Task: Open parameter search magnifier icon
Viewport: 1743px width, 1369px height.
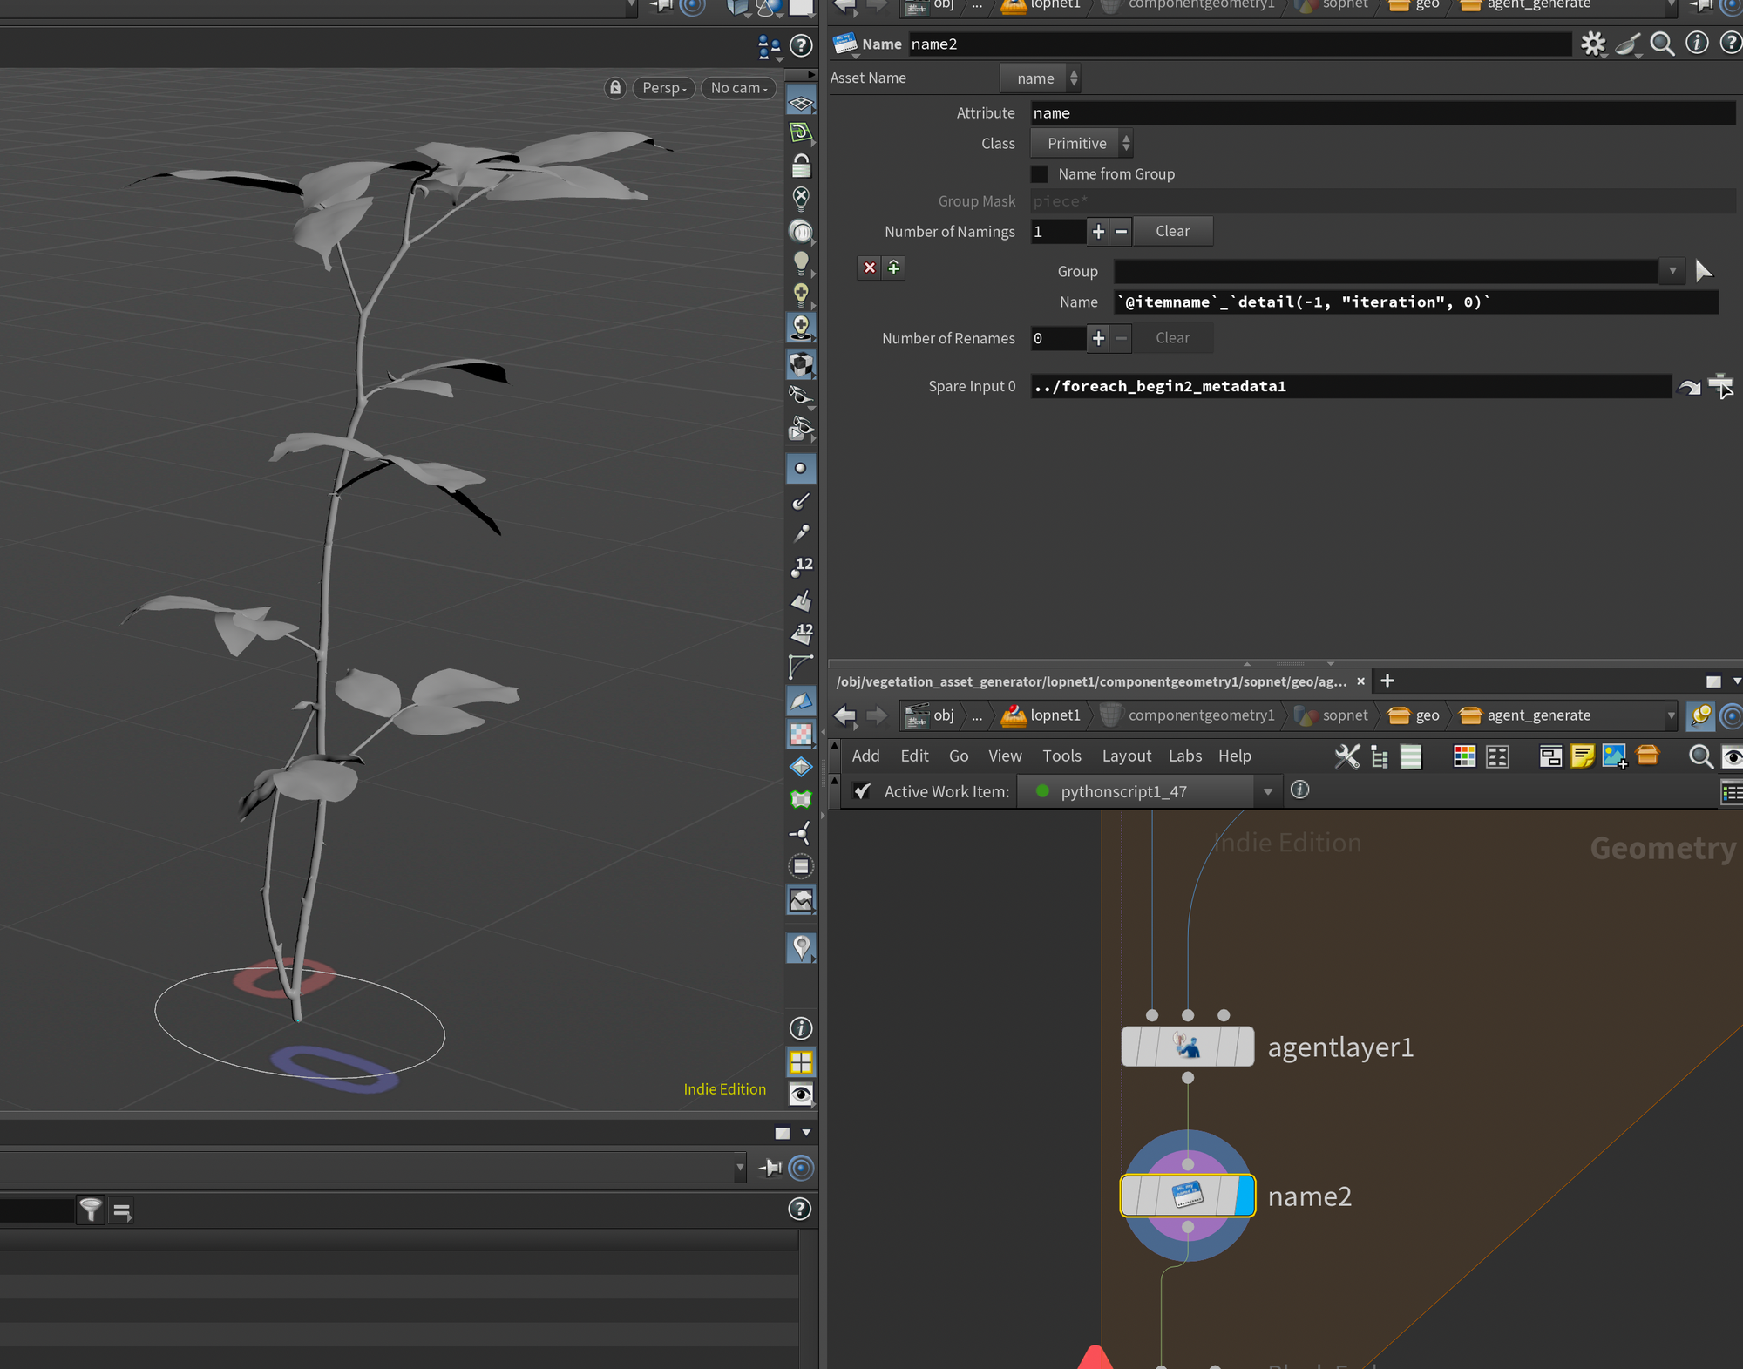Action: coord(1662,44)
